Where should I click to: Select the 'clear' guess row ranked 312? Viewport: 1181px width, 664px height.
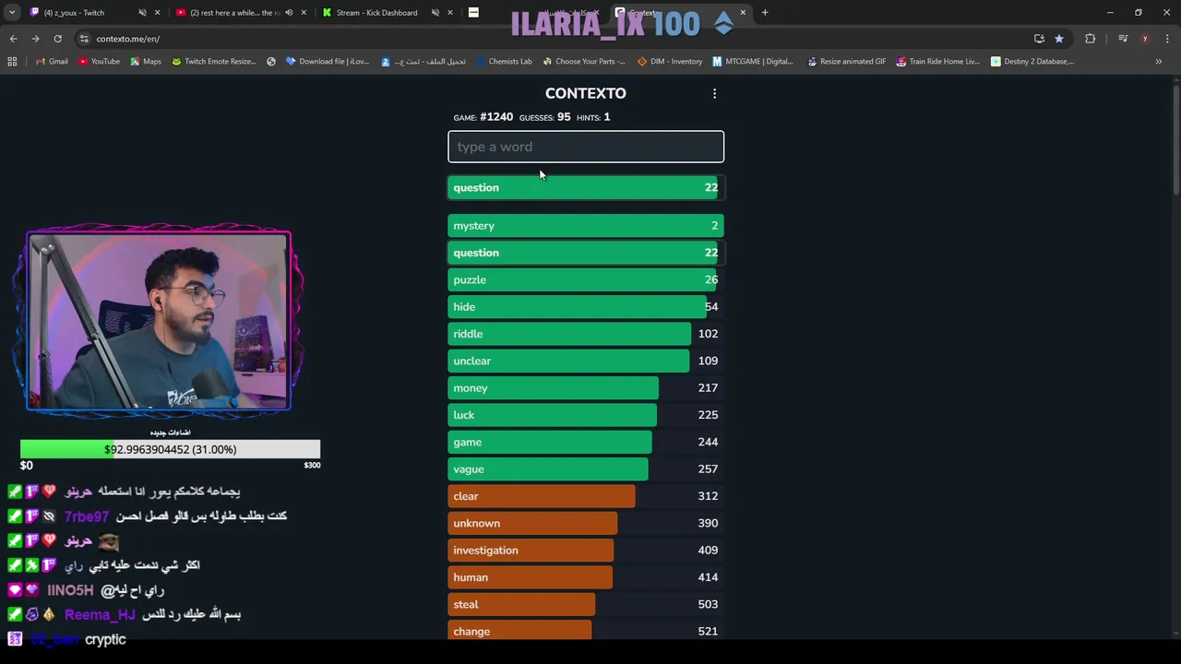586,496
